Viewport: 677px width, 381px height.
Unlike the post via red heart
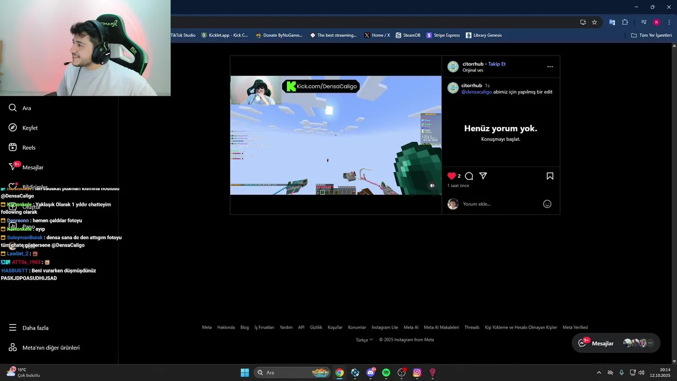pos(452,176)
